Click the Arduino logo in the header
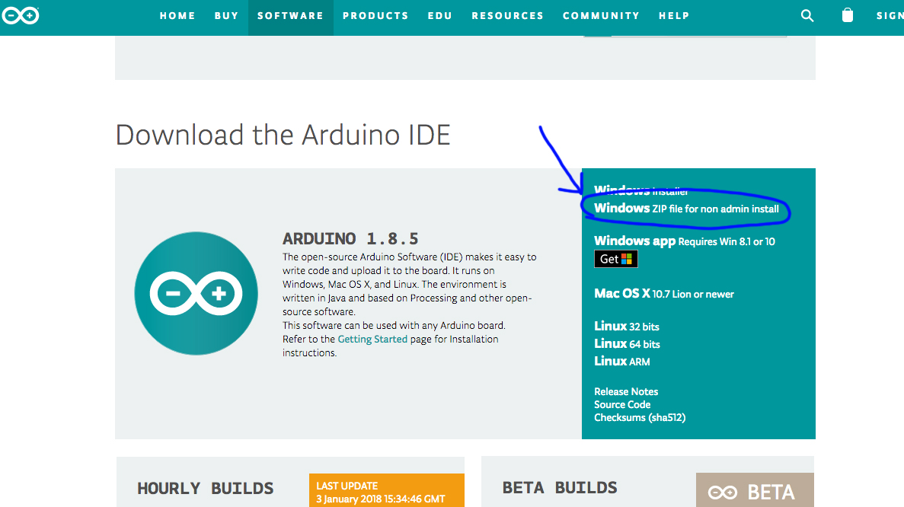Viewport: 904px width, 507px height. pos(20,15)
